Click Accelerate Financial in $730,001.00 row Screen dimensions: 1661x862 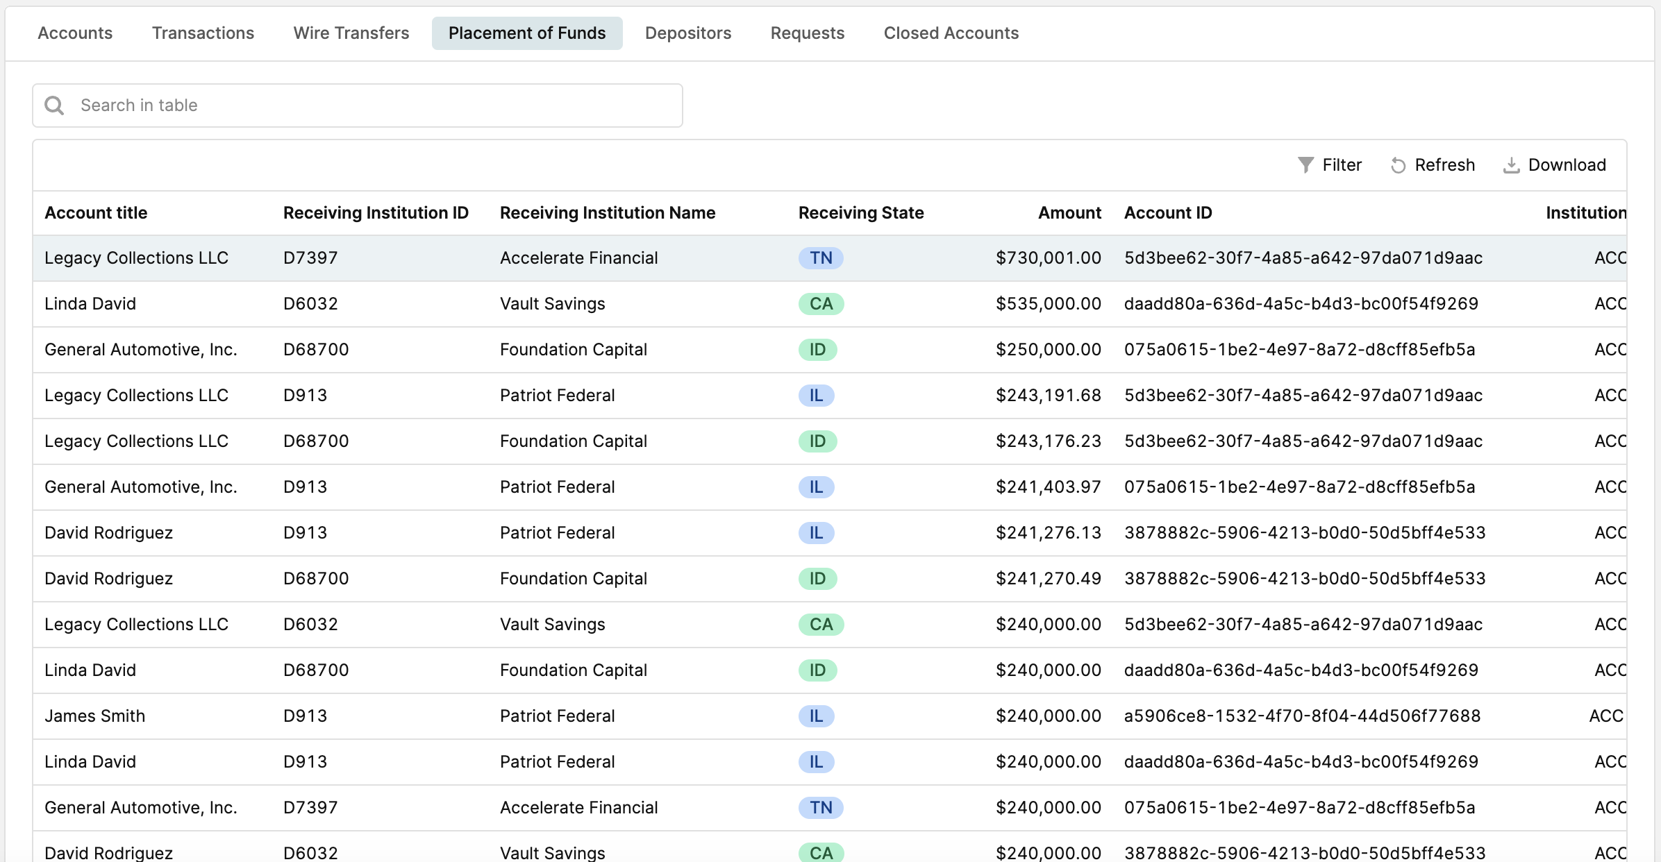(578, 258)
